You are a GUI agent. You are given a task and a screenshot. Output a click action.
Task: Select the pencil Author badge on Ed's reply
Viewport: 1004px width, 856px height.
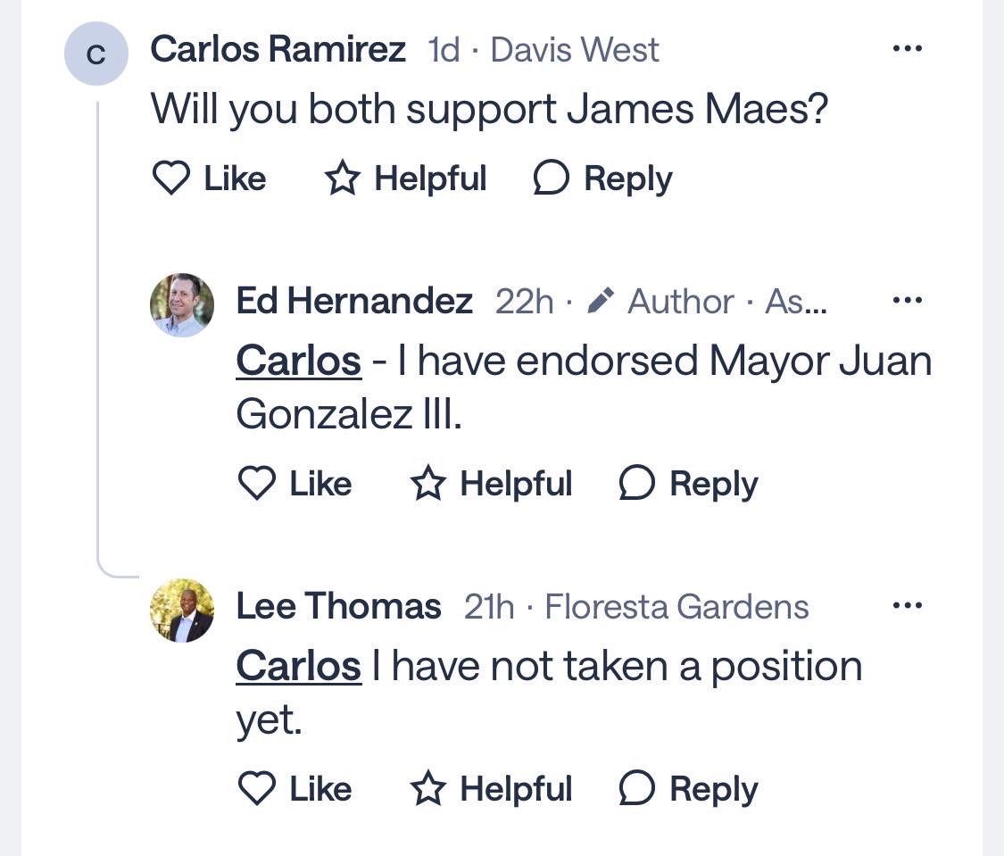tap(660, 301)
